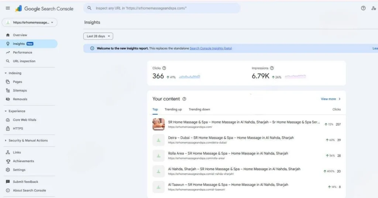This screenshot has height=198, width=378.
Task: Click the 366 clicks total value
Action: point(158,76)
